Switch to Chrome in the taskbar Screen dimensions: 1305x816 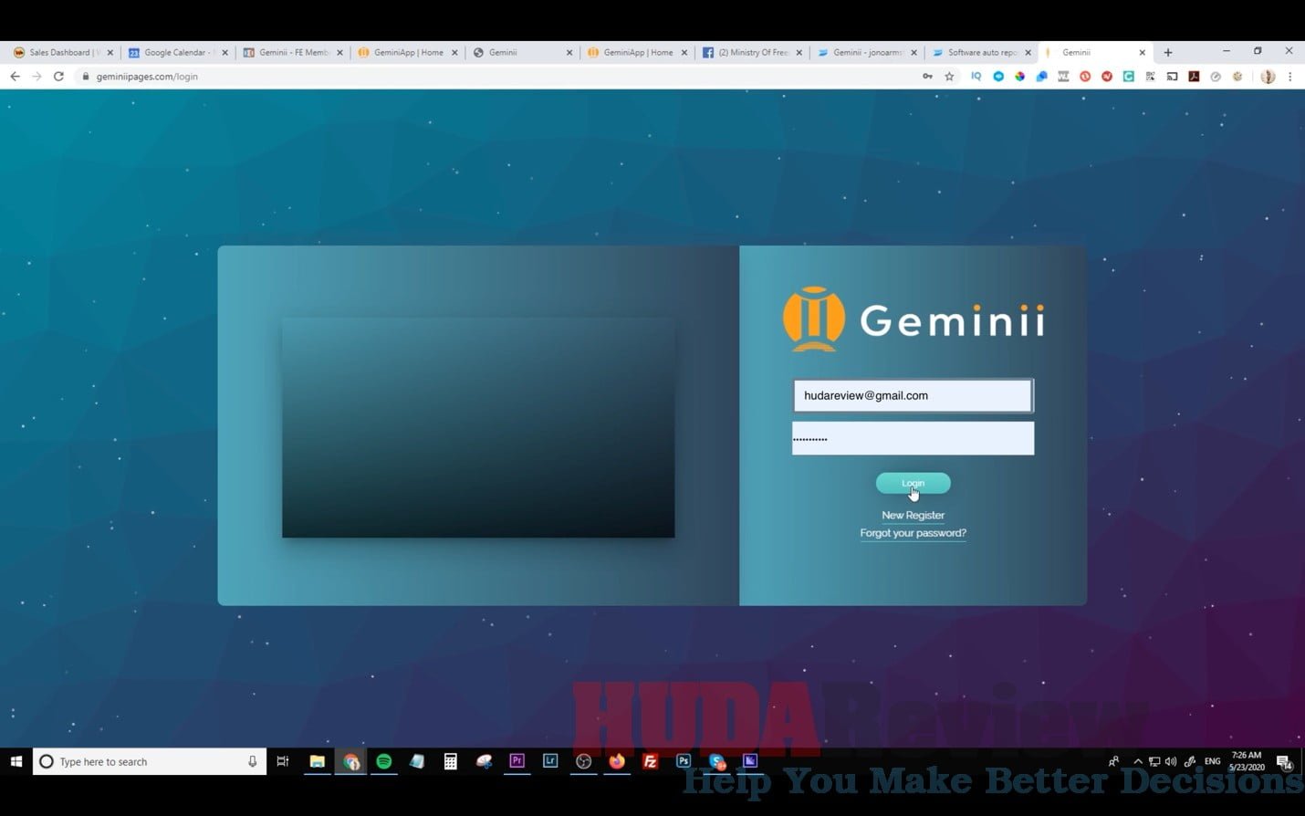(351, 761)
